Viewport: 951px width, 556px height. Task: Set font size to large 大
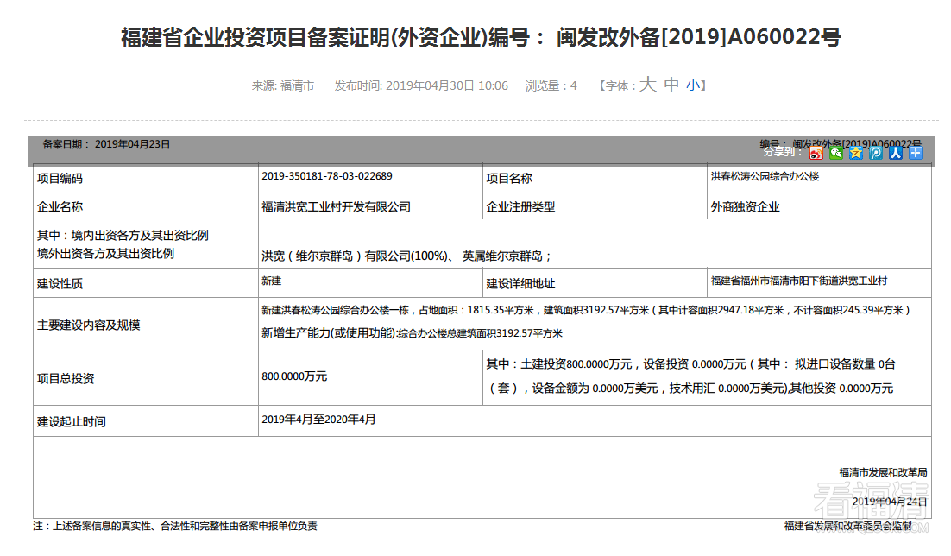[648, 85]
